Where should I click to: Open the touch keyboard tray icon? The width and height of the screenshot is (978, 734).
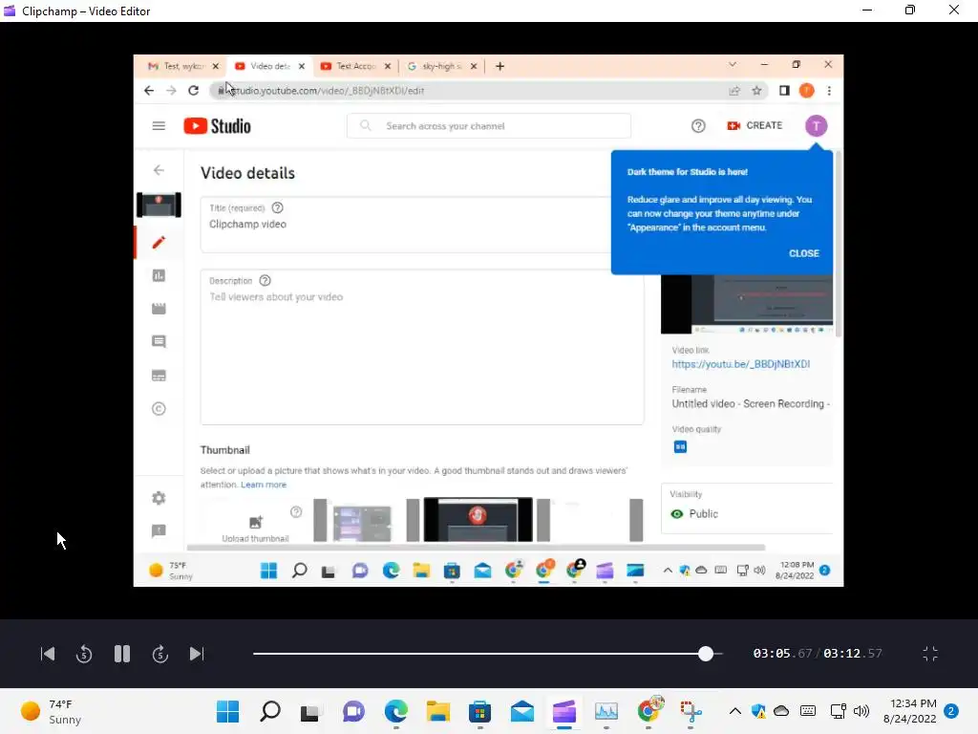point(808,711)
